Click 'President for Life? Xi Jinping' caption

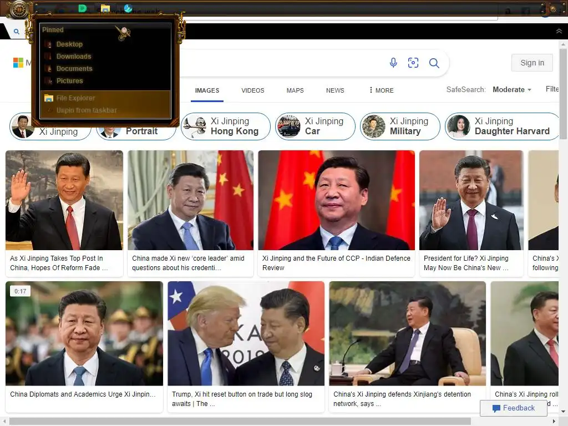click(466, 263)
